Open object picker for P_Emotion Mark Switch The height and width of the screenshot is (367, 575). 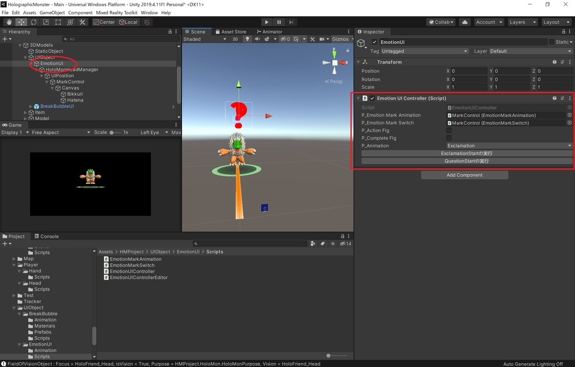570,123
